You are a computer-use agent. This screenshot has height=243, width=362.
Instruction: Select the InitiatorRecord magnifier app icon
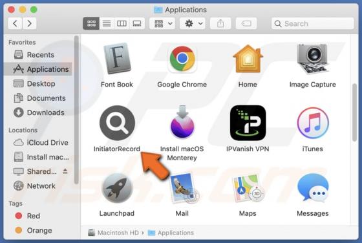[x=117, y=123]
